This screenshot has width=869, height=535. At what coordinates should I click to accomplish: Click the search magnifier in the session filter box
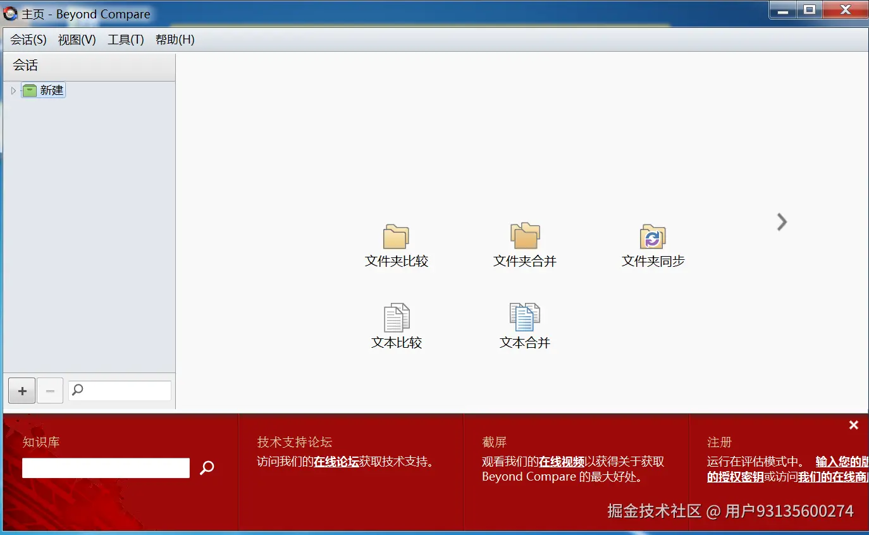click(77, 390)
